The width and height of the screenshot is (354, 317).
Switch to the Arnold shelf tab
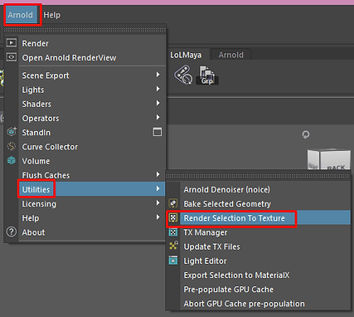point(231,55)
